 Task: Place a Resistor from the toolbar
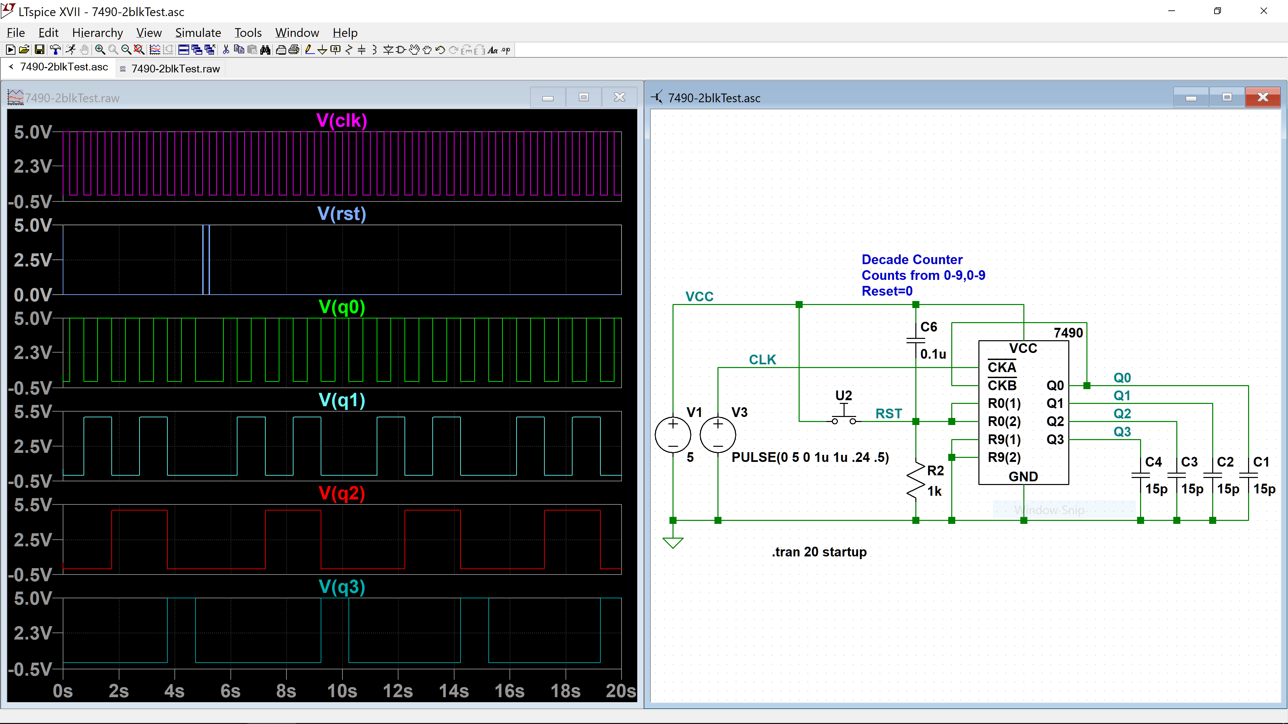[x=349, y=50]
